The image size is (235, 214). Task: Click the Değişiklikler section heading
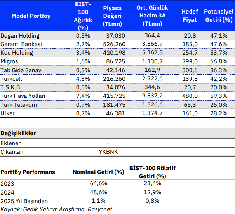pos(18,133)
